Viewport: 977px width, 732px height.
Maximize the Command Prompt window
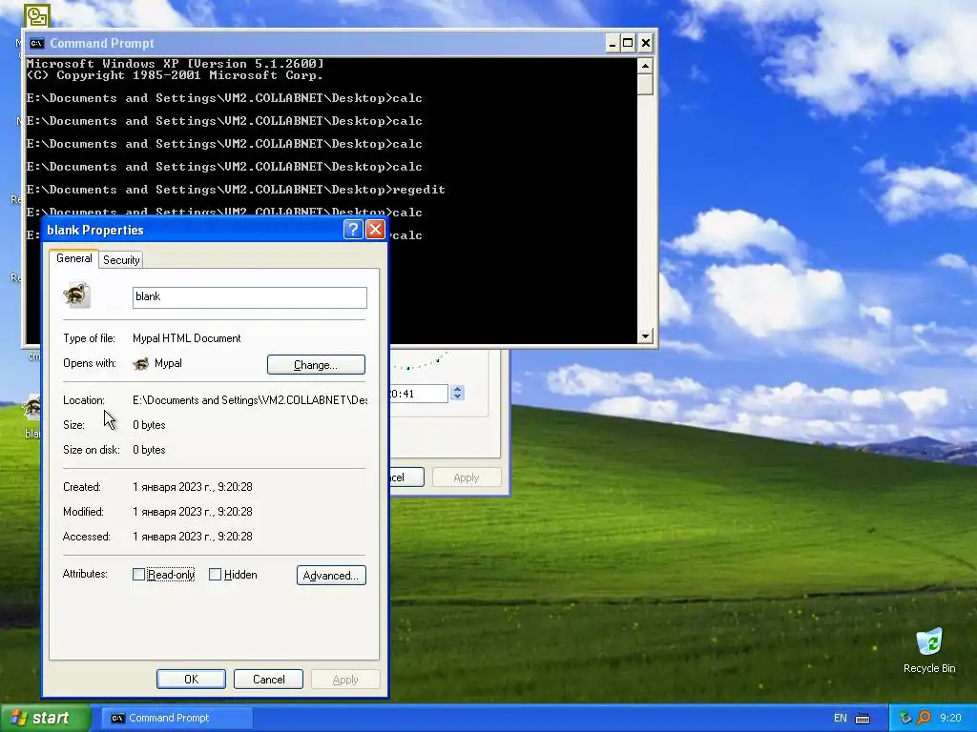(628, 44)
